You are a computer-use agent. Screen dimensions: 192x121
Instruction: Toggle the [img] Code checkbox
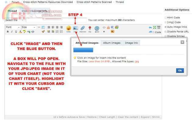165,22
